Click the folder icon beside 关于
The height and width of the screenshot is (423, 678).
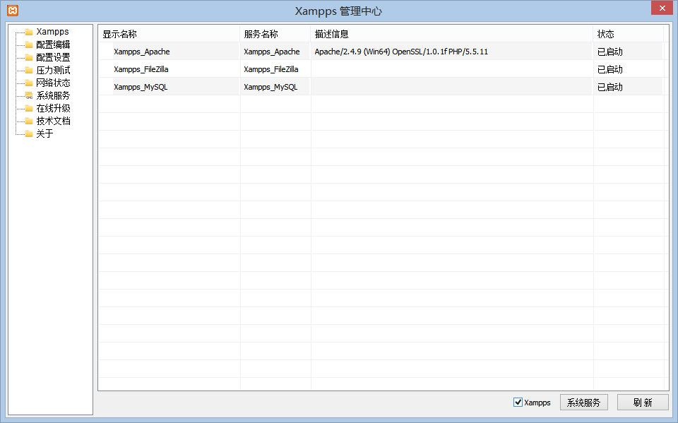coord(29,133)
